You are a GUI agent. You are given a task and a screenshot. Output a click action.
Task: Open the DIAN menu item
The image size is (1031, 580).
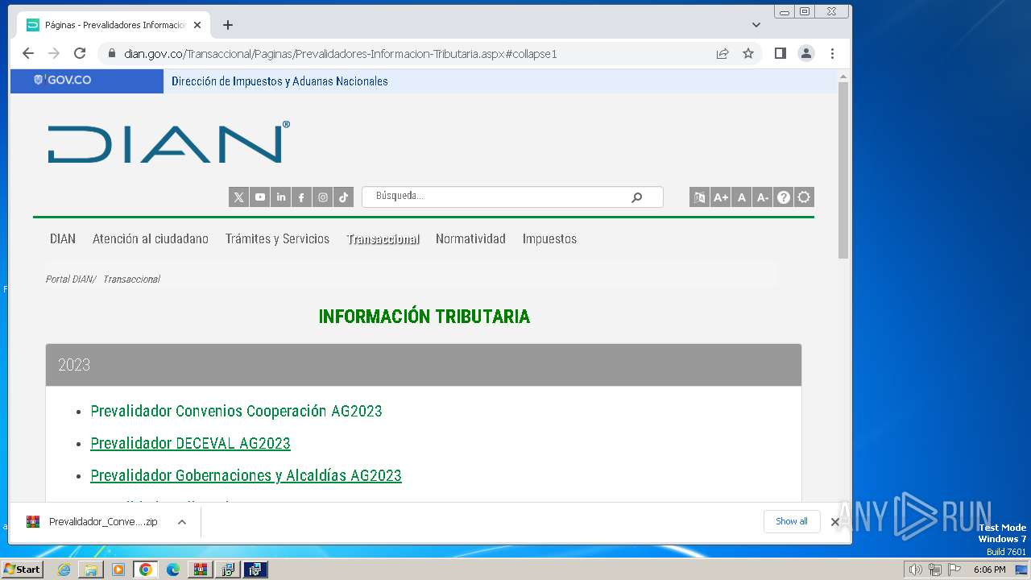(63, 238)
